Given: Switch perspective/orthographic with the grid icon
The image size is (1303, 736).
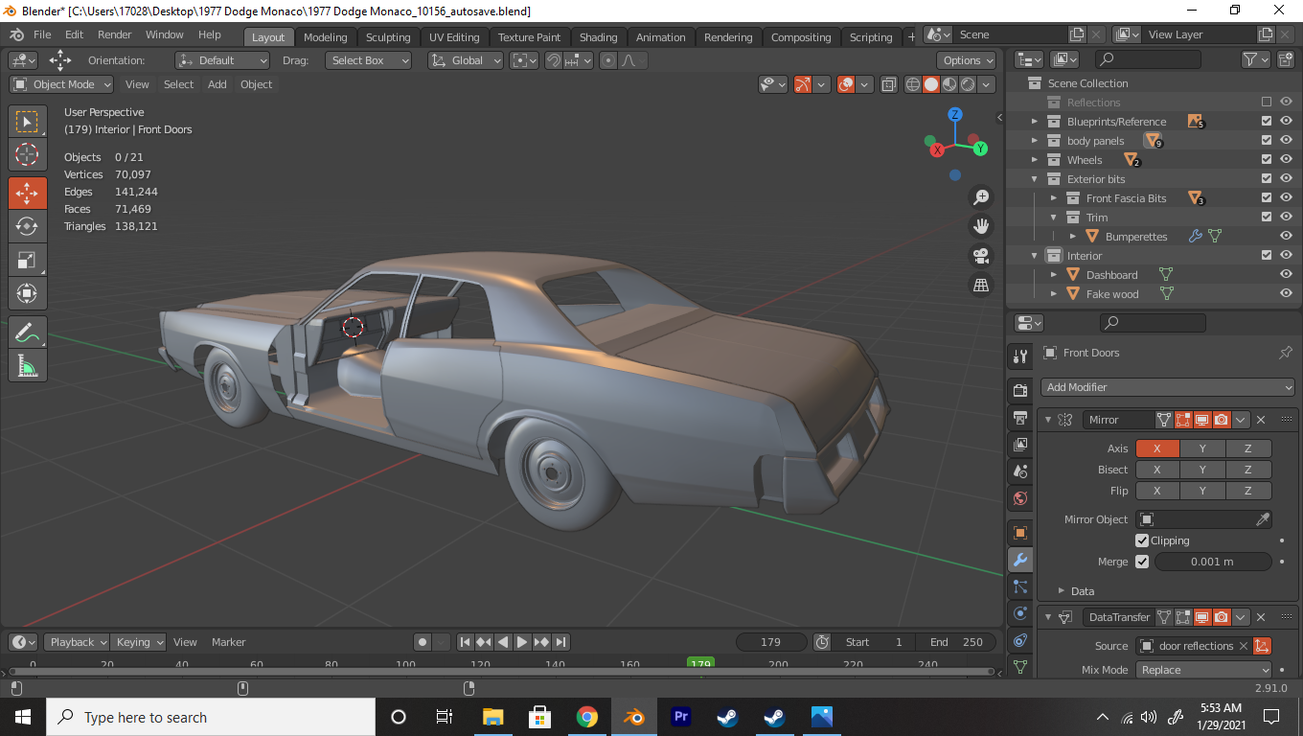Looking at the screenshot, I should (x=981, y=285).
